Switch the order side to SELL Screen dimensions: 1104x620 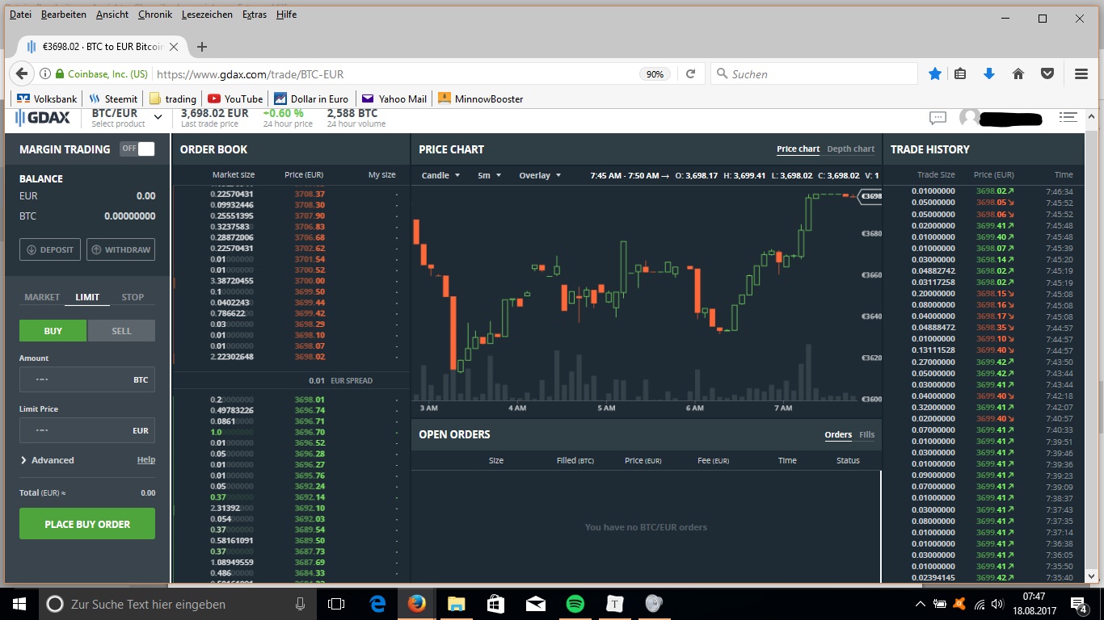[120, 330]
